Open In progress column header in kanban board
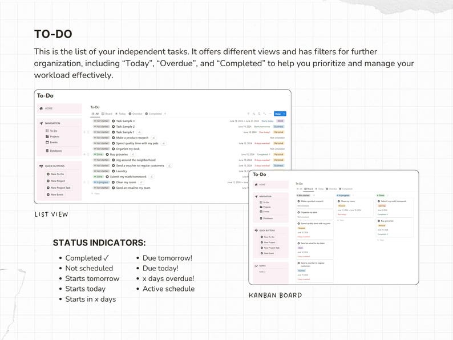Image resolution: width=453 pixels, height=340 pixels. point(343,196)
